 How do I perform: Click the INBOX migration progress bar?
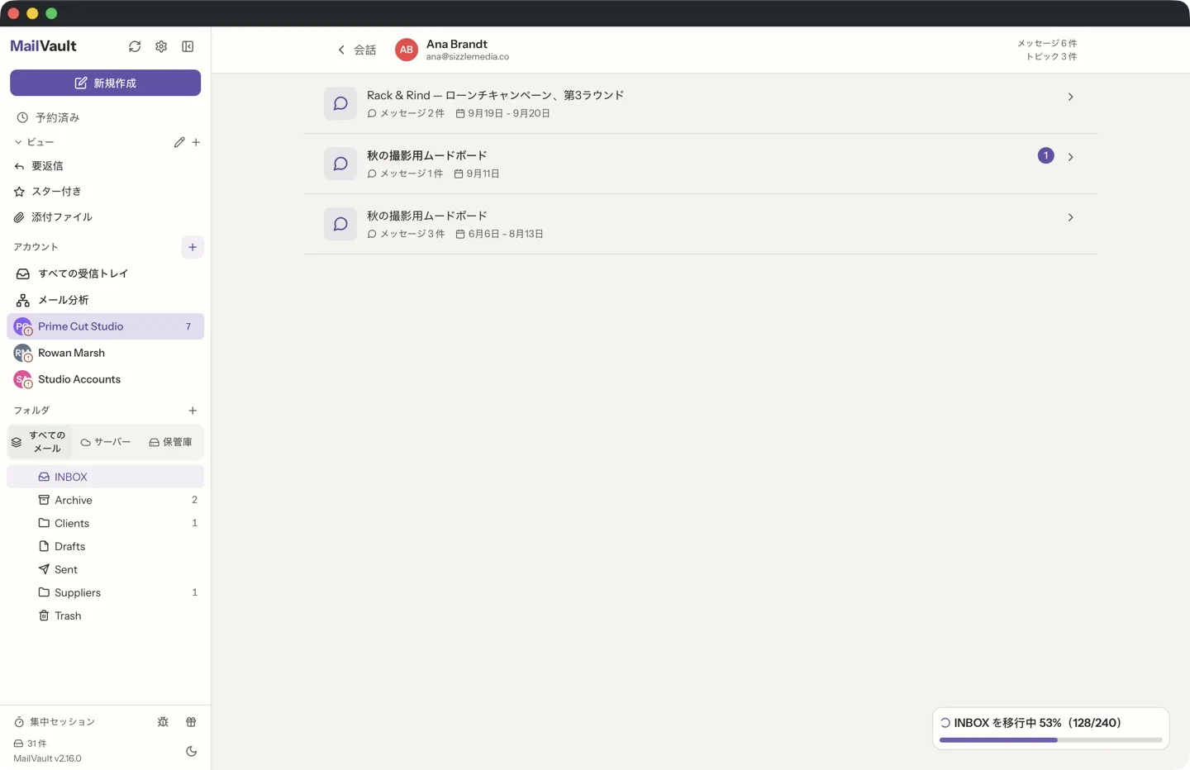[1050, 740]
